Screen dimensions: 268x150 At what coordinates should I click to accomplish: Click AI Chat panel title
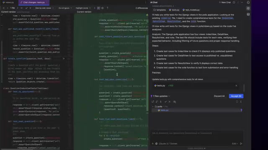click(x=154, y=2)
